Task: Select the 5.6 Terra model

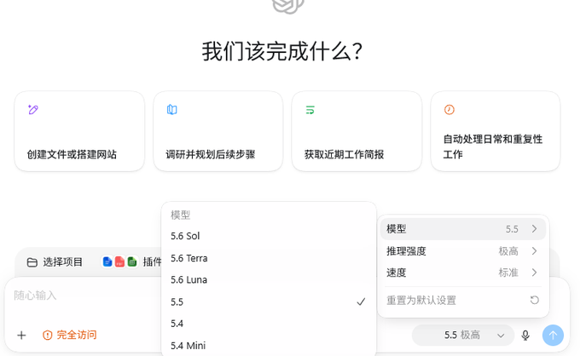Action: [x=269, y=258]
